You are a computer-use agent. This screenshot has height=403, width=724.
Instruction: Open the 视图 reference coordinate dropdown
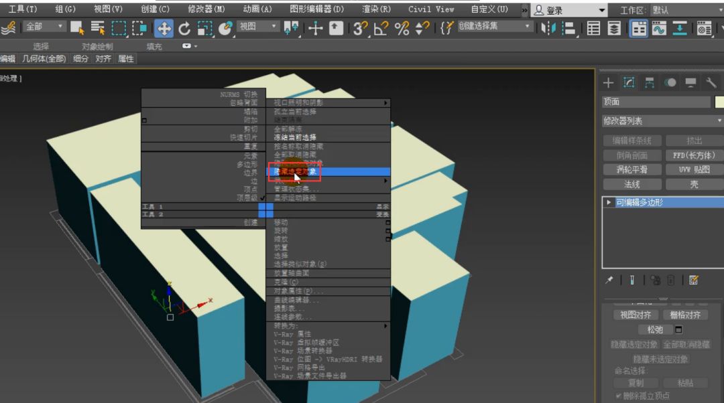(258, 27)
